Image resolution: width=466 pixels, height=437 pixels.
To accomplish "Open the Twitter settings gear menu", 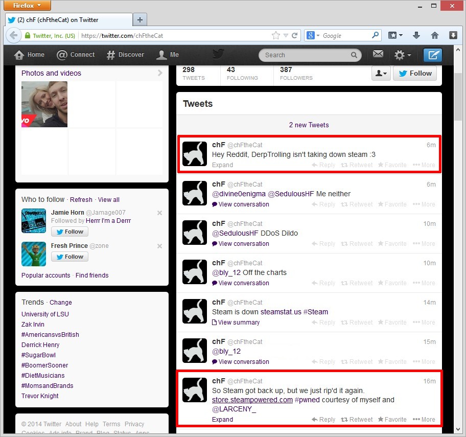I will [x=403, y=55].
